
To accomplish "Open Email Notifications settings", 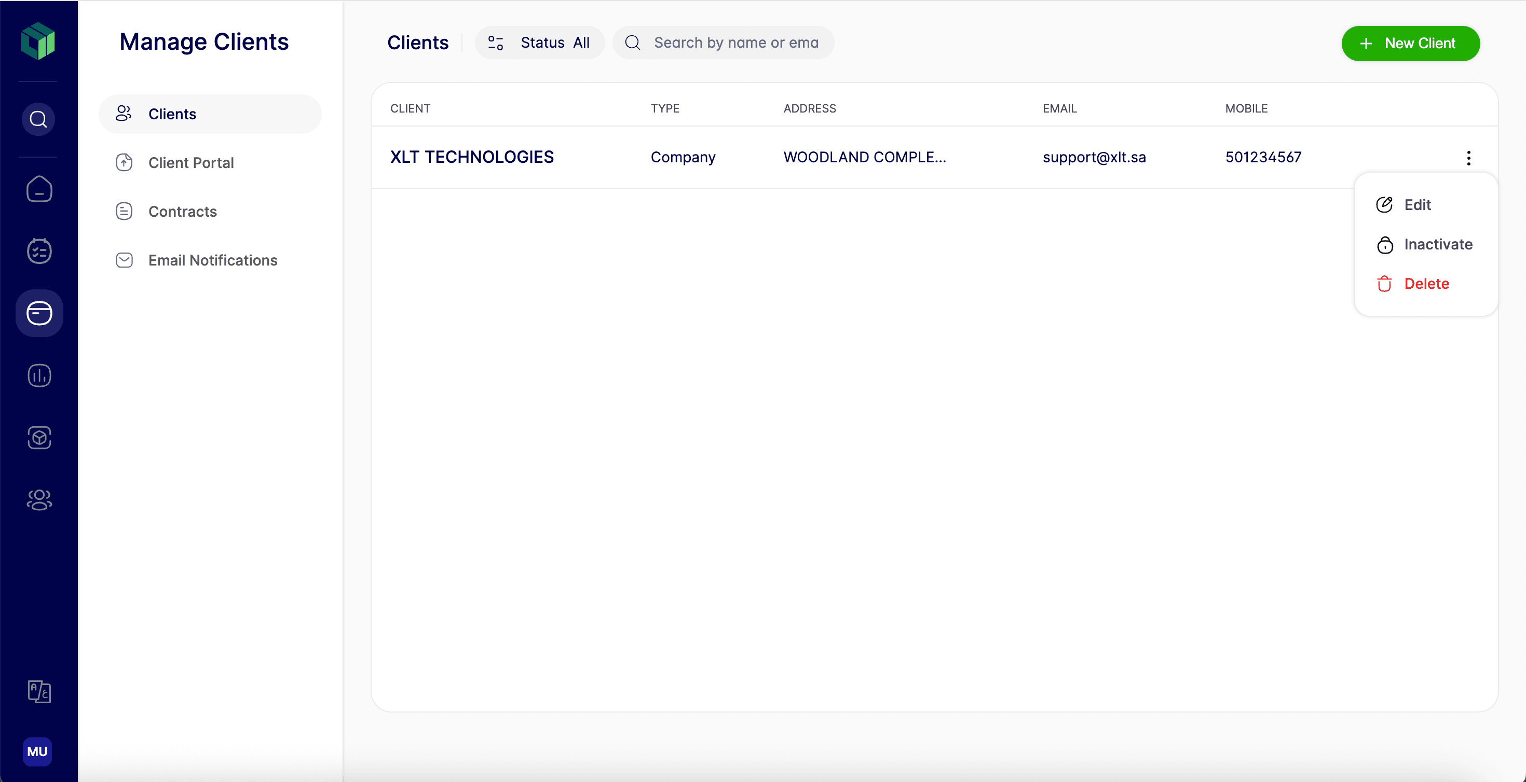I will pyautogui.click(x=213, y=260).
